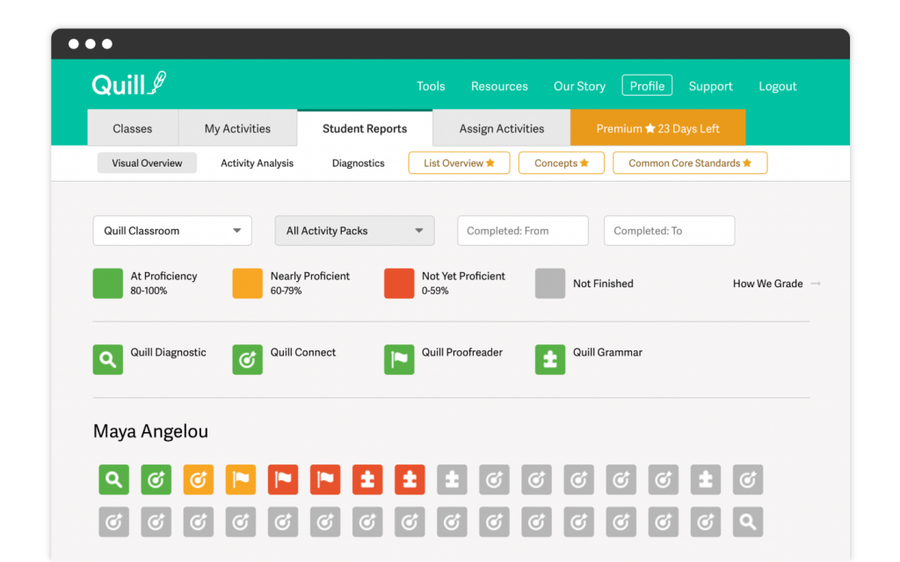Select the Student Reports tab
The width and height of the screenshot is (900, 562).
[x=365, y=128]
